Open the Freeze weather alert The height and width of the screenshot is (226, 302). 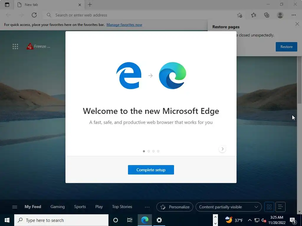point(38,46)
